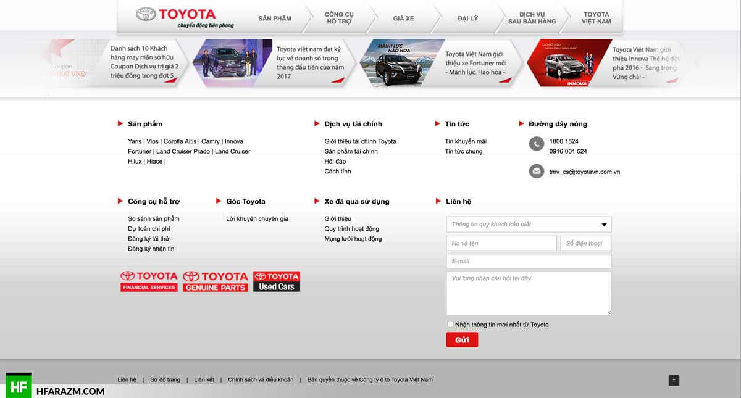Open the SẢN PHẨM menu

[x=275, y=19]
